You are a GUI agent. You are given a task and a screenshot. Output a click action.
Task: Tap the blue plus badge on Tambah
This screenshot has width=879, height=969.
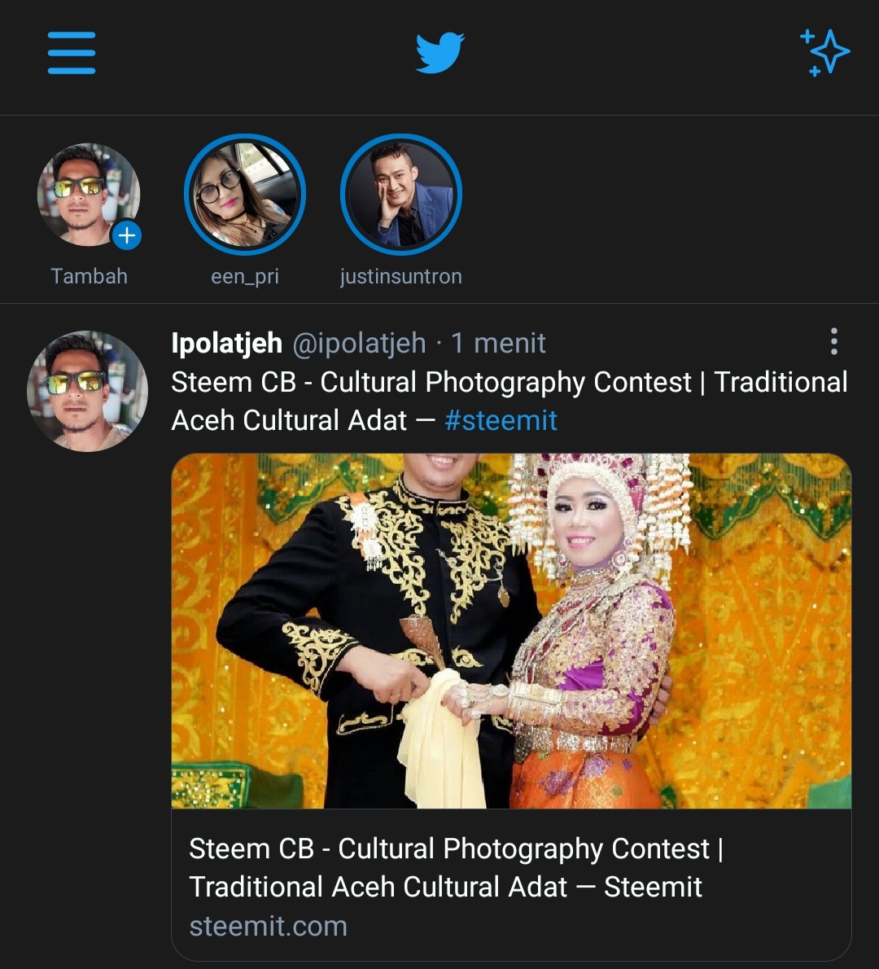click(x=127, y=235)
